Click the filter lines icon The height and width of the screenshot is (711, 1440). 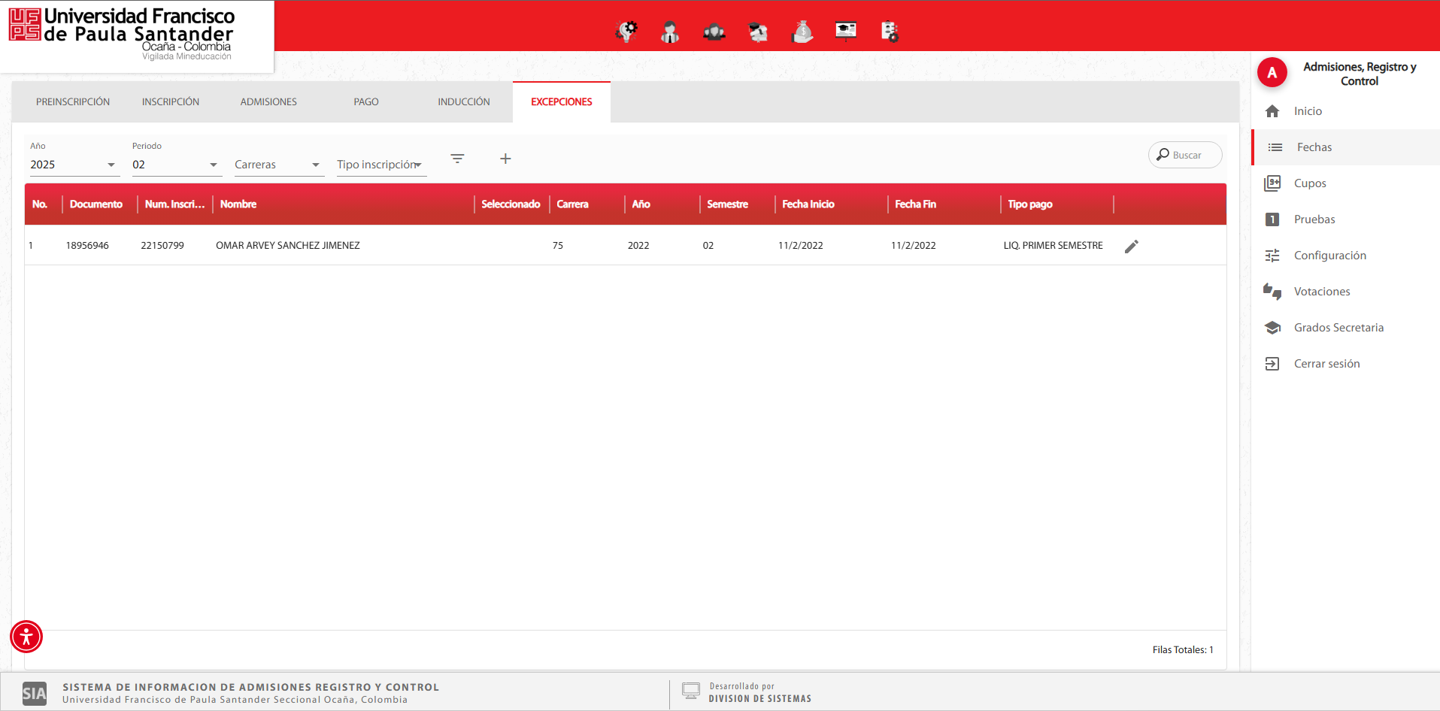click(457, 159)
